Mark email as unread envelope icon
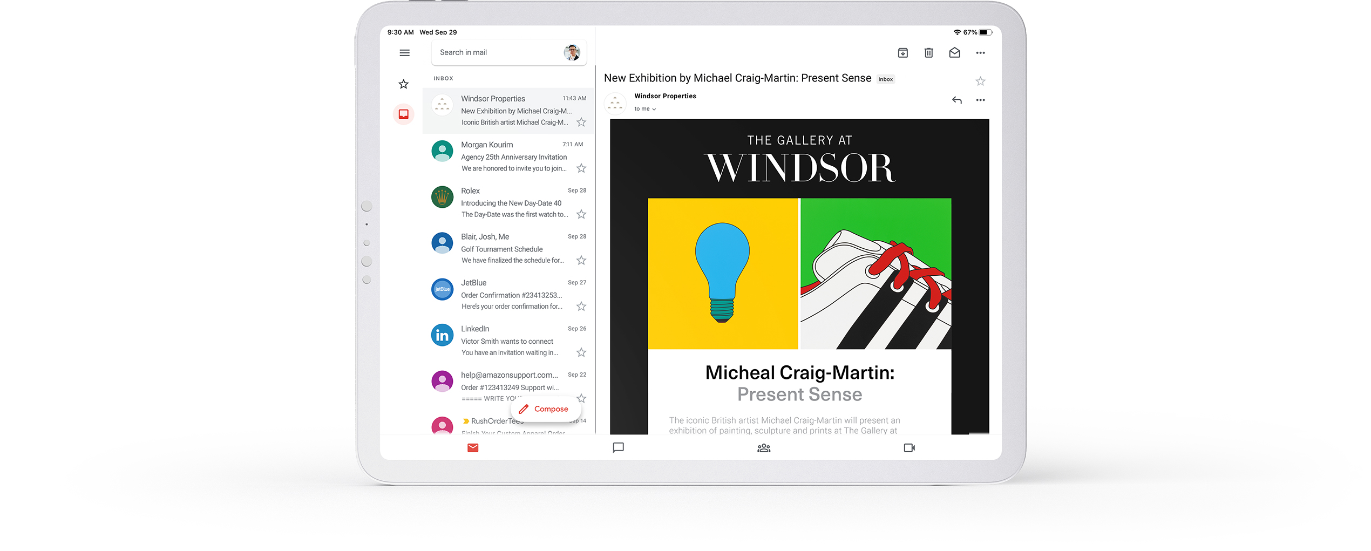 (954, 53)
